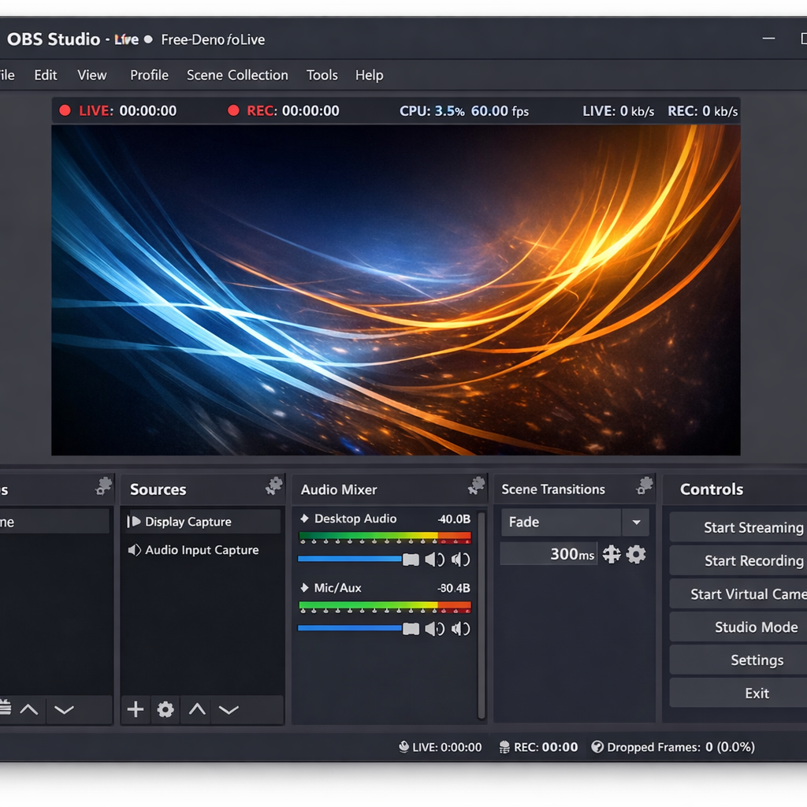This screenshot has height=807, width=807.
Task: Click the plus icon to add a source
Action: (x=136, y=710)
